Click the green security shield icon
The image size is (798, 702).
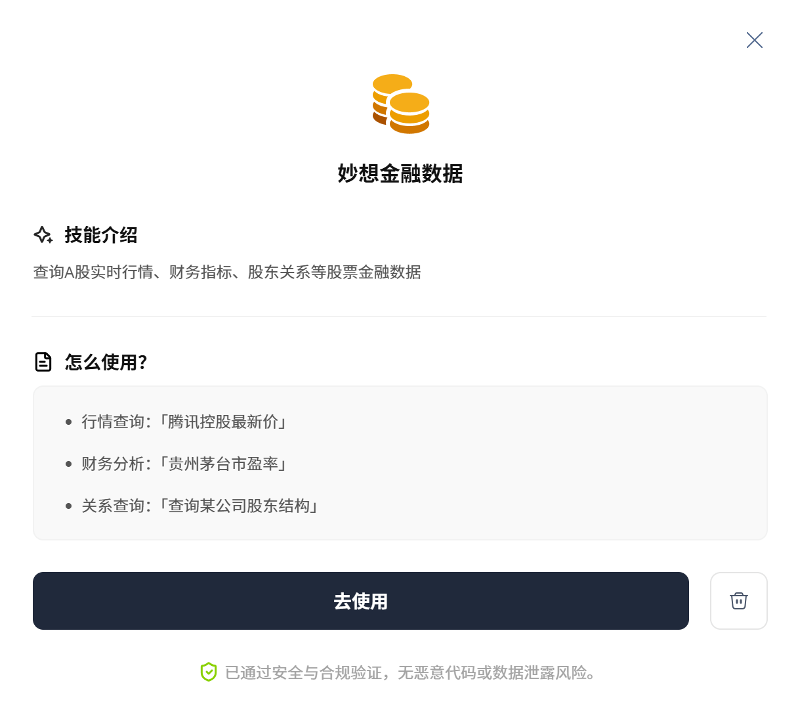209,672
